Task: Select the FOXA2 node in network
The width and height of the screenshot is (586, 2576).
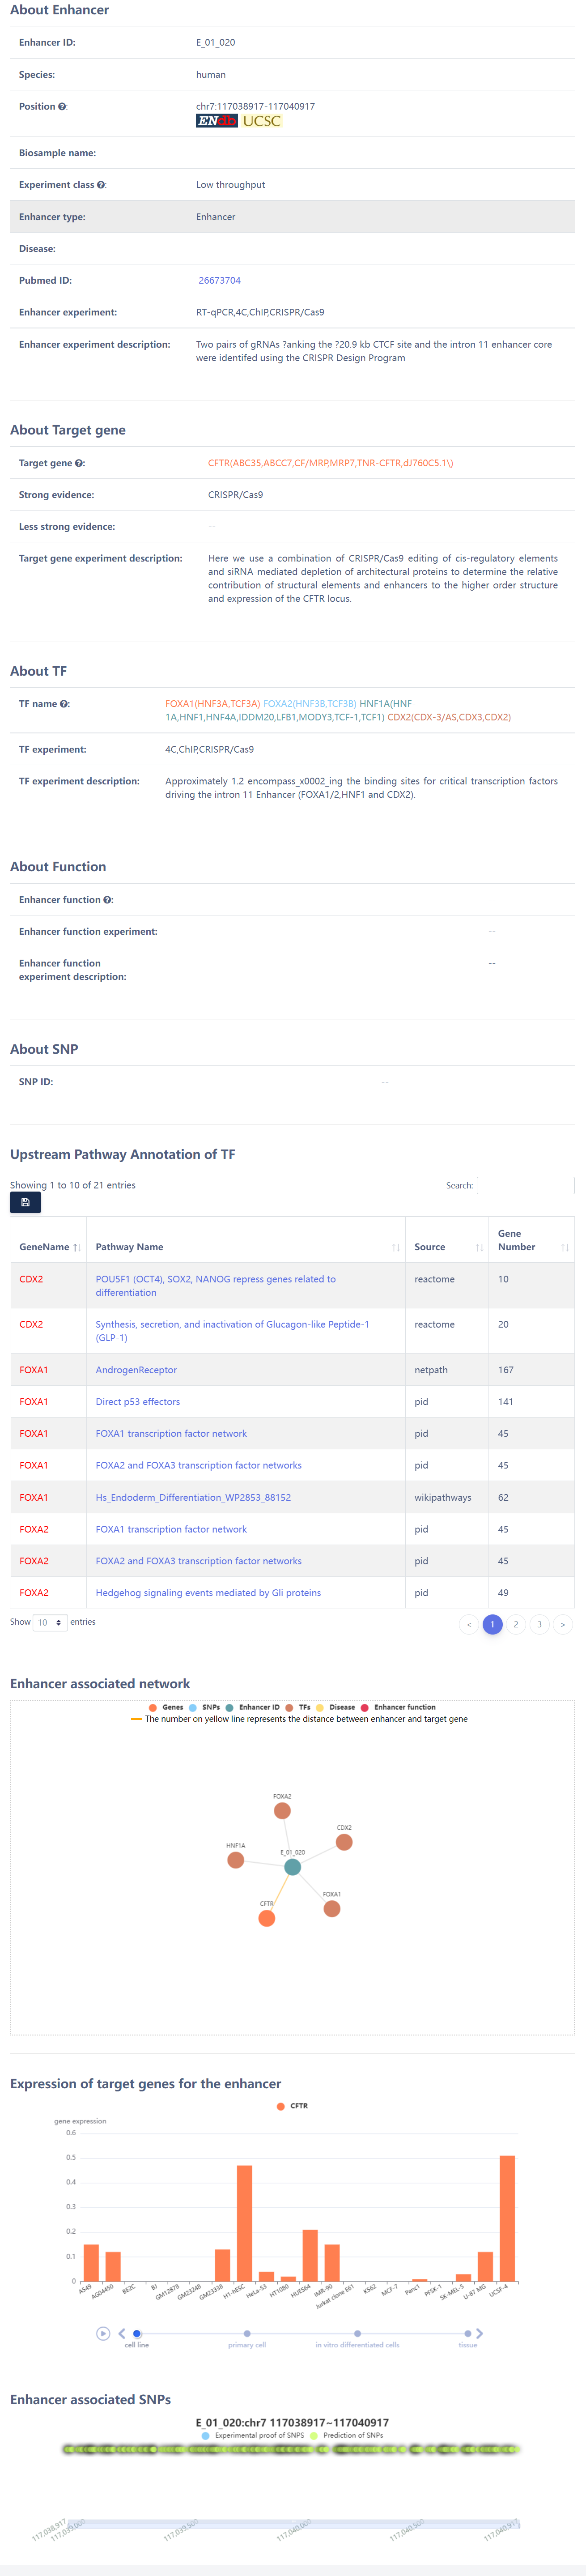Action: [282, 1810]
